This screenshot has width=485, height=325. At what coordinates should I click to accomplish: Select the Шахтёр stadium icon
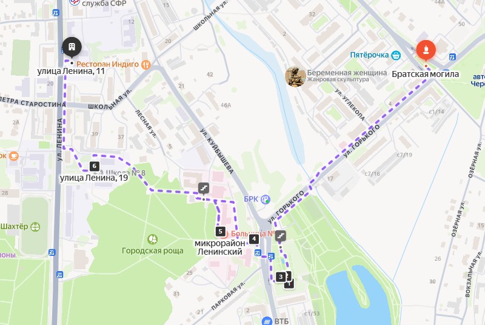point(35,227)
